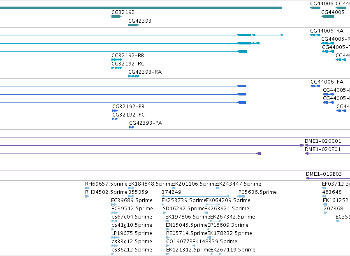Open the CG44006-PA protein label
Screen dimensions: 350x256
(327, 82)
